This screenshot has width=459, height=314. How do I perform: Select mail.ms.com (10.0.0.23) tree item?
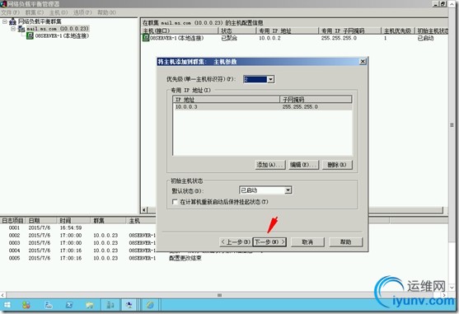(58, 29)
